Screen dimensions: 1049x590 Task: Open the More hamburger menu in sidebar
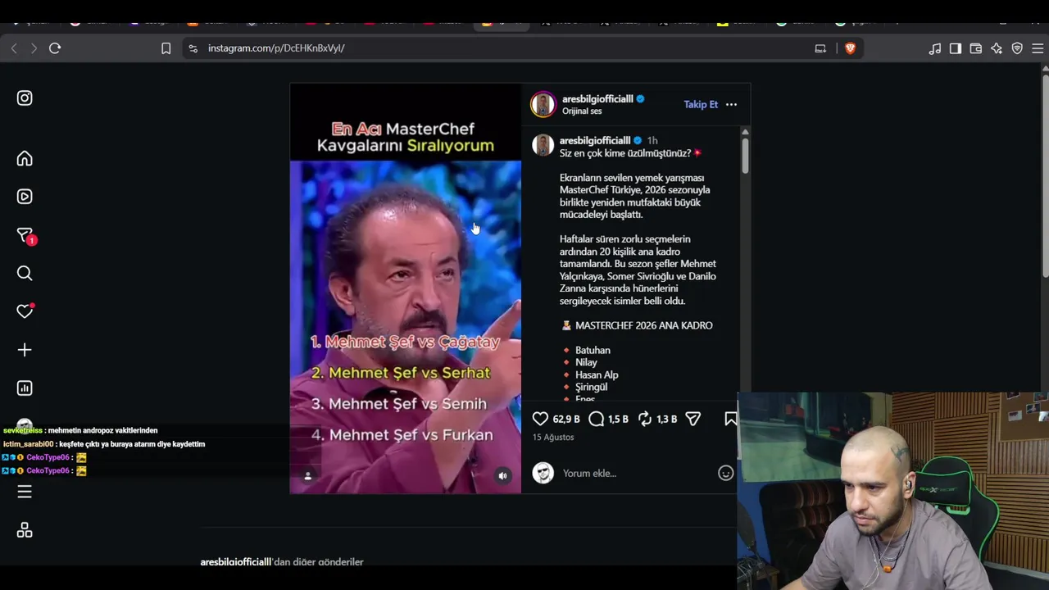pyautogui.click(x=25, y=492)
